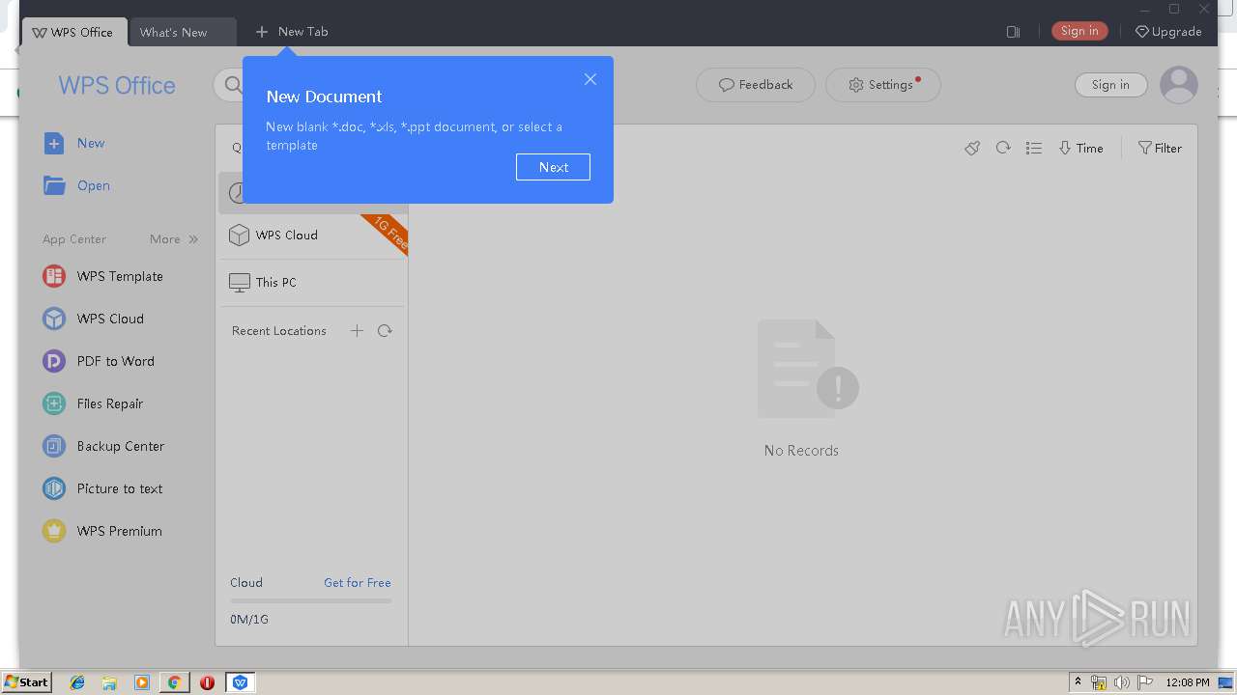Click the cloud storage usage bar
Viewport: 1237px width, 695px height.
coord(311,600)
